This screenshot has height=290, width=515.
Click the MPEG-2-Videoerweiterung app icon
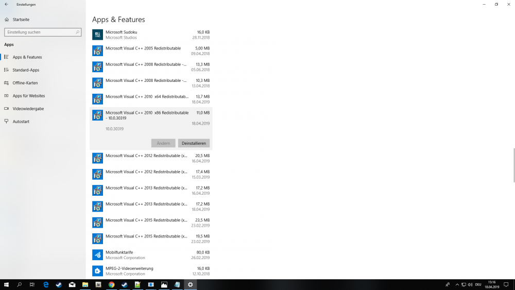point(97,271)
